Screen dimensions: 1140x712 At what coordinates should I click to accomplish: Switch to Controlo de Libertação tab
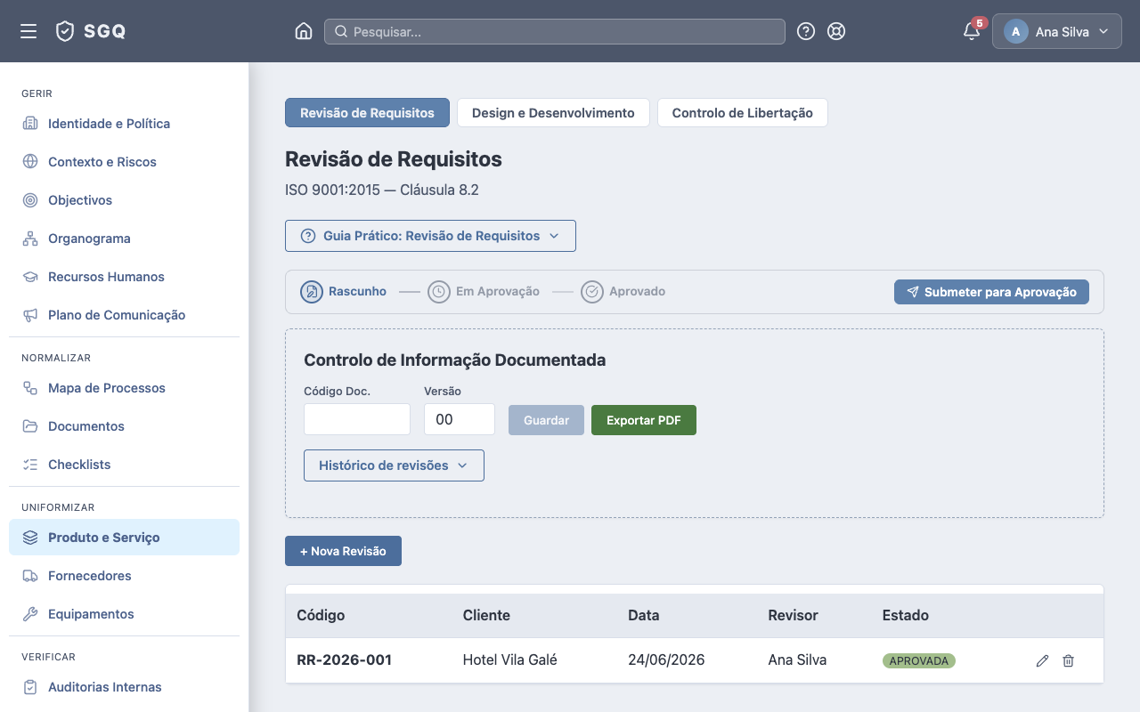point(743,113)
